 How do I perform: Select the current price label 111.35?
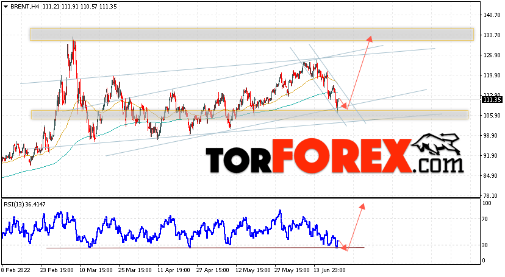tap(492, 100)
